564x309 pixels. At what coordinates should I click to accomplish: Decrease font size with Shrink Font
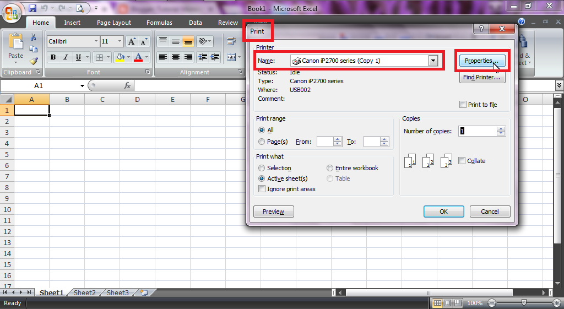pos(144,42)
